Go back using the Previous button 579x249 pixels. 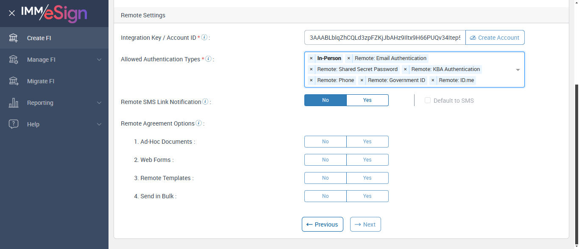tap(322, 224)
